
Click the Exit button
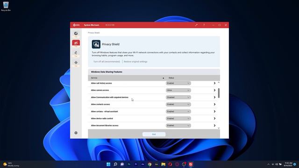[x=154, y=134]
